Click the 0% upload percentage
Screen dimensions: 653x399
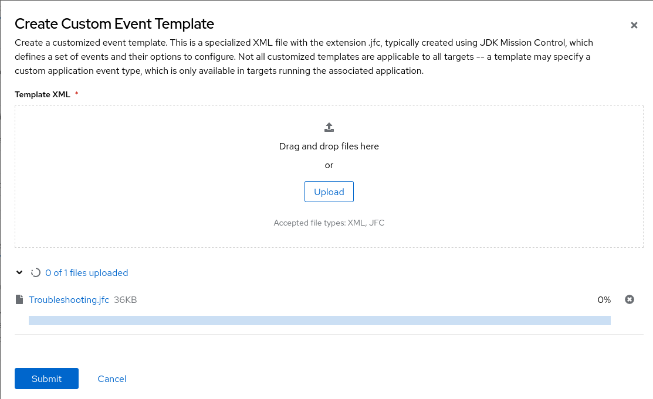click(x=604, y=299)
